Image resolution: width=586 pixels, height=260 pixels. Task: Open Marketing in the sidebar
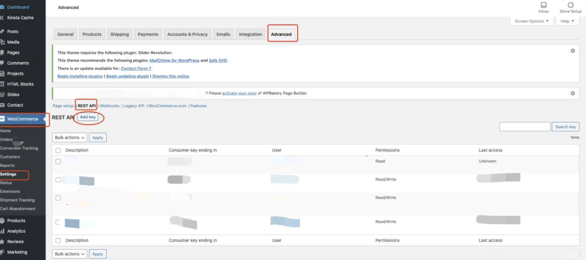click(x=17, y=252)
